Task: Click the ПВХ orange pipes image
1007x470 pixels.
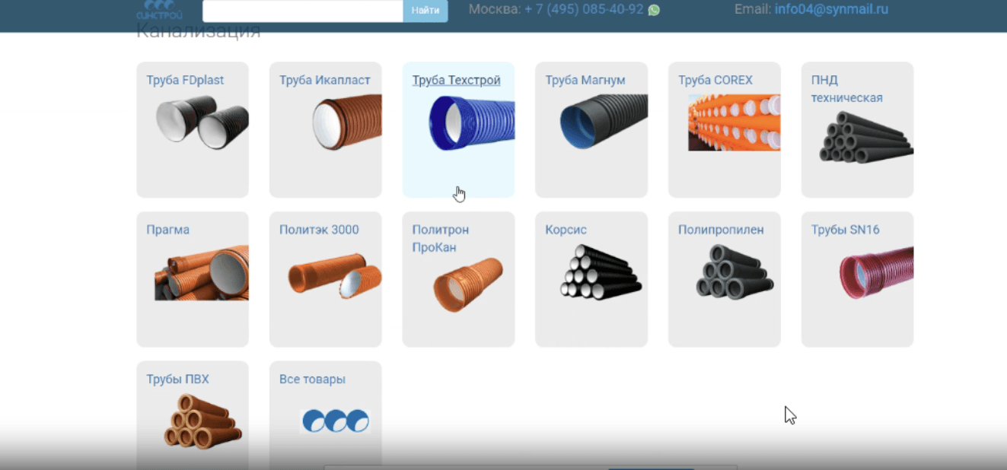Action: (202, 421)
